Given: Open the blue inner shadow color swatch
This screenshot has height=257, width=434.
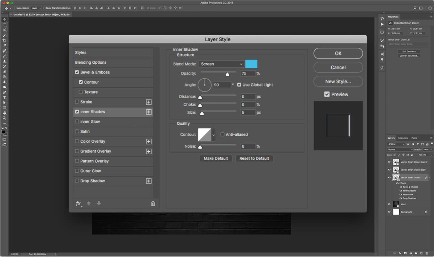Looking at the screenshot, I should coord(251,64).
